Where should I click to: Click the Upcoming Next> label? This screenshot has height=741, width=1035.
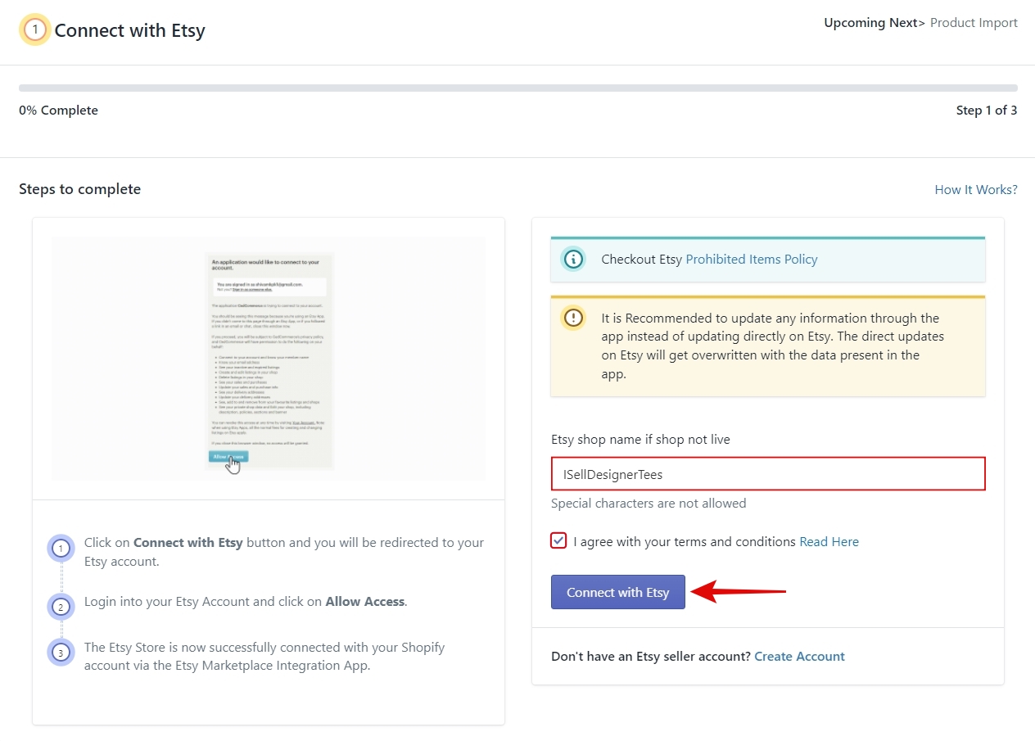click(x=875, y=23)
